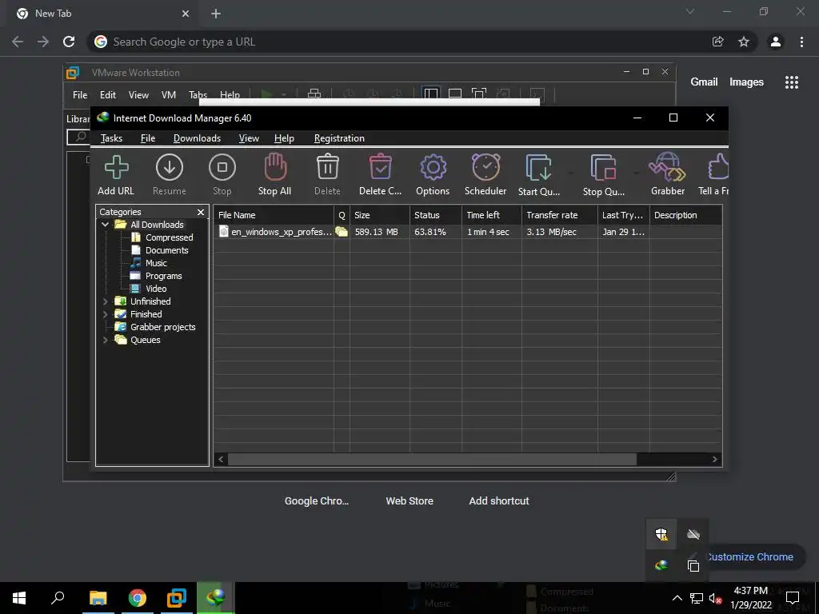Click the Start Queue icon

pyautogui.click(x=538, y=168)
